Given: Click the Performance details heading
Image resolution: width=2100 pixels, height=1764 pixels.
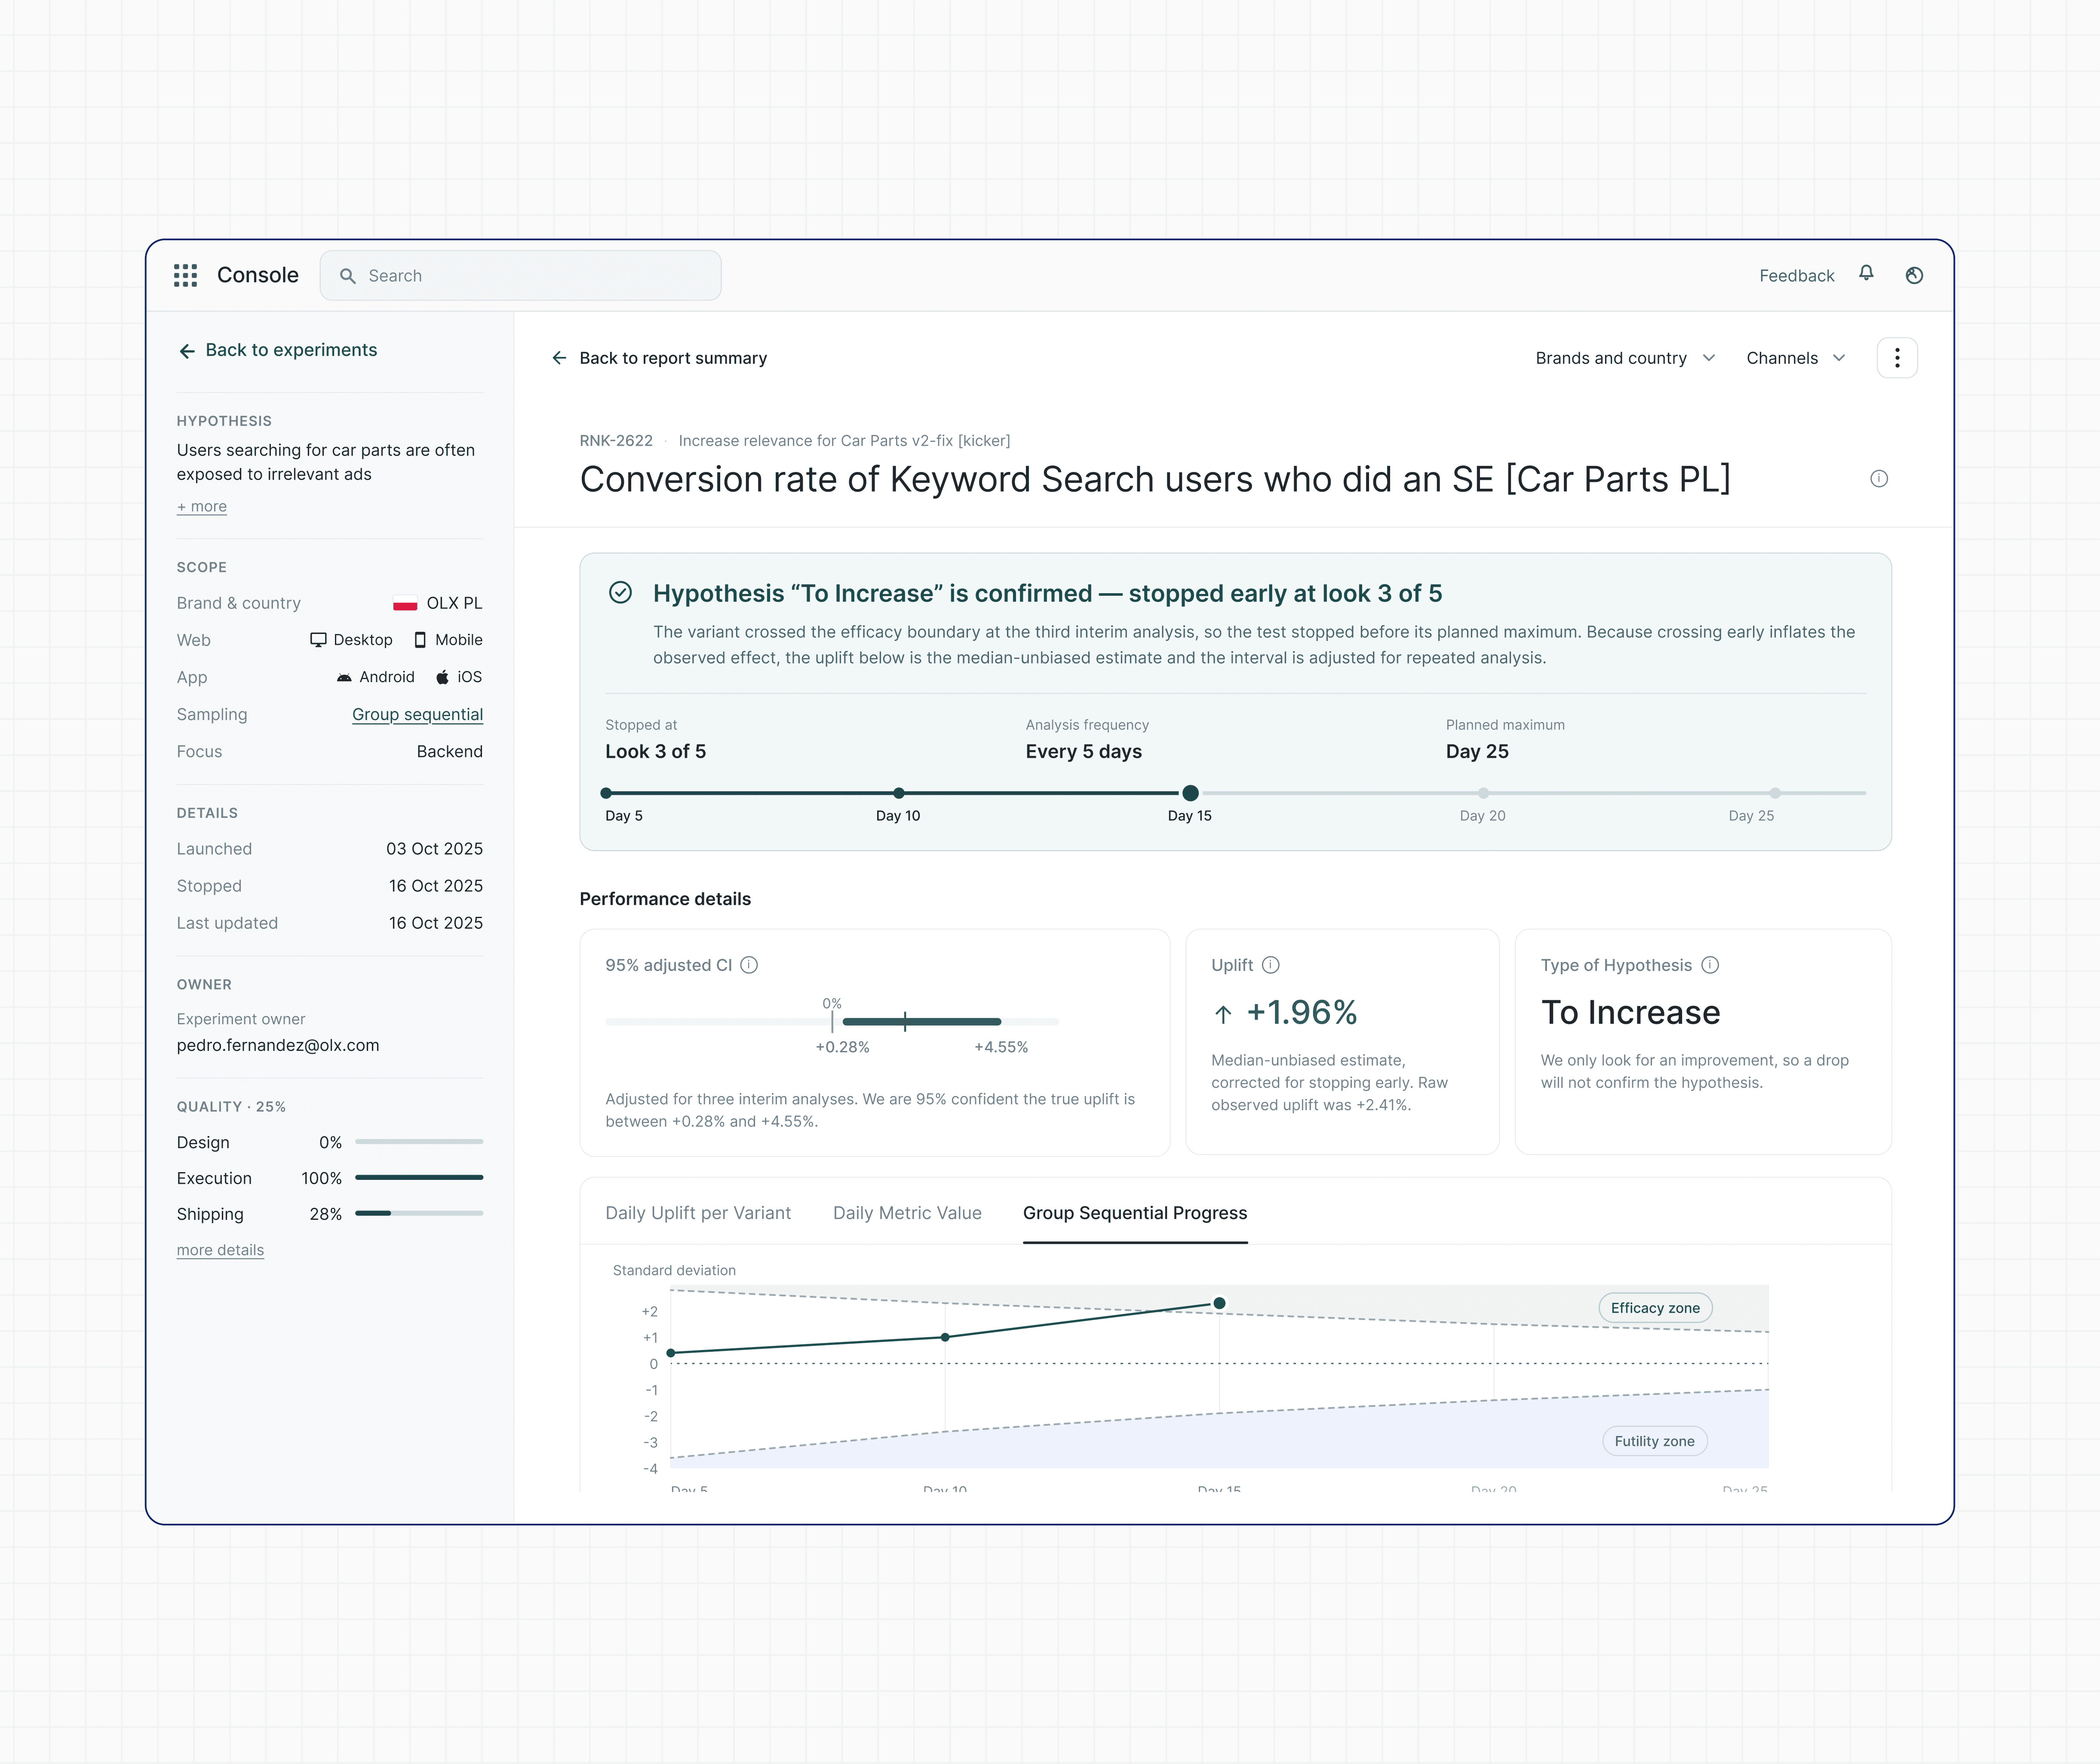Looking at the screenshot, I should (x=665, y=899).
